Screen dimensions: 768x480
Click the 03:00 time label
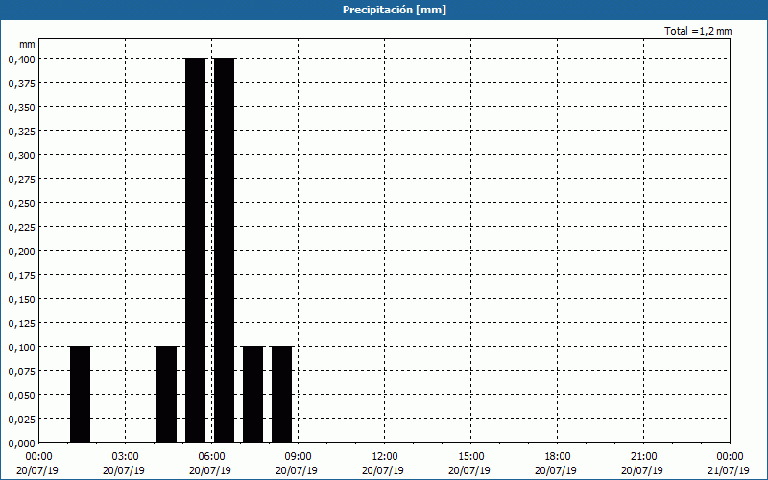126,457
